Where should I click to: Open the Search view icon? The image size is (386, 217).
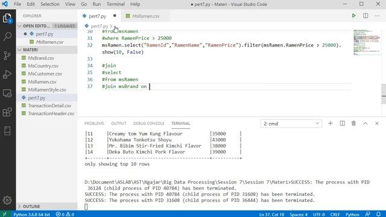[x=7, y=37]
